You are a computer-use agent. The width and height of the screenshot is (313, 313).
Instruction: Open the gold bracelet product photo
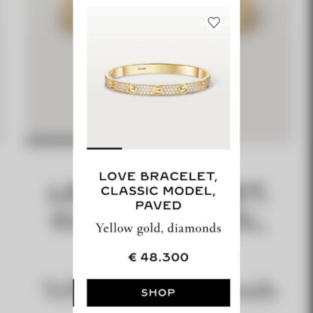click(x=159, y=77)
